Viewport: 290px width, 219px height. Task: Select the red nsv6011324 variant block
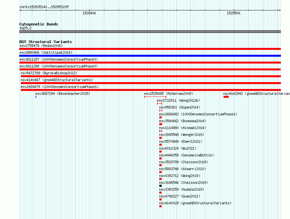tap(161, 152)
